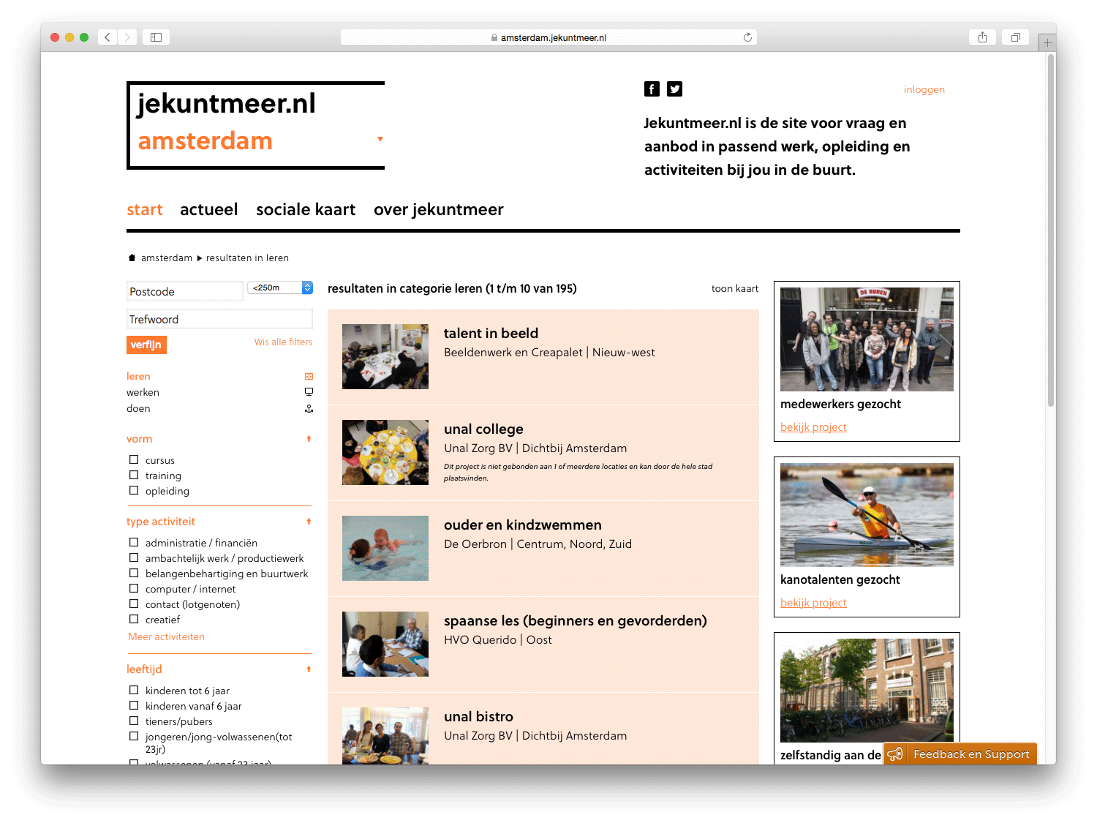Toggle the browser sidebar button
The height and width of the screenshot is (823, 1097).
coord(156,37)
